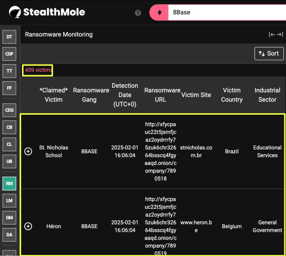The width and height of the screenshot is (286, 256).
Task: Open the CDF sidebar module
Action: pos(9,54)
